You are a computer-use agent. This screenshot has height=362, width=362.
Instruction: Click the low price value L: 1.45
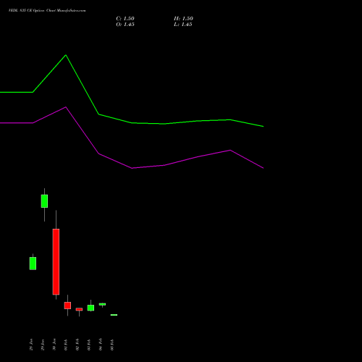coord(183,25)
